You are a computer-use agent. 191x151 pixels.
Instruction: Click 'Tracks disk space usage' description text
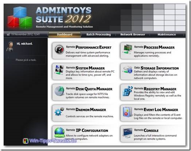(x=87, y=96)
